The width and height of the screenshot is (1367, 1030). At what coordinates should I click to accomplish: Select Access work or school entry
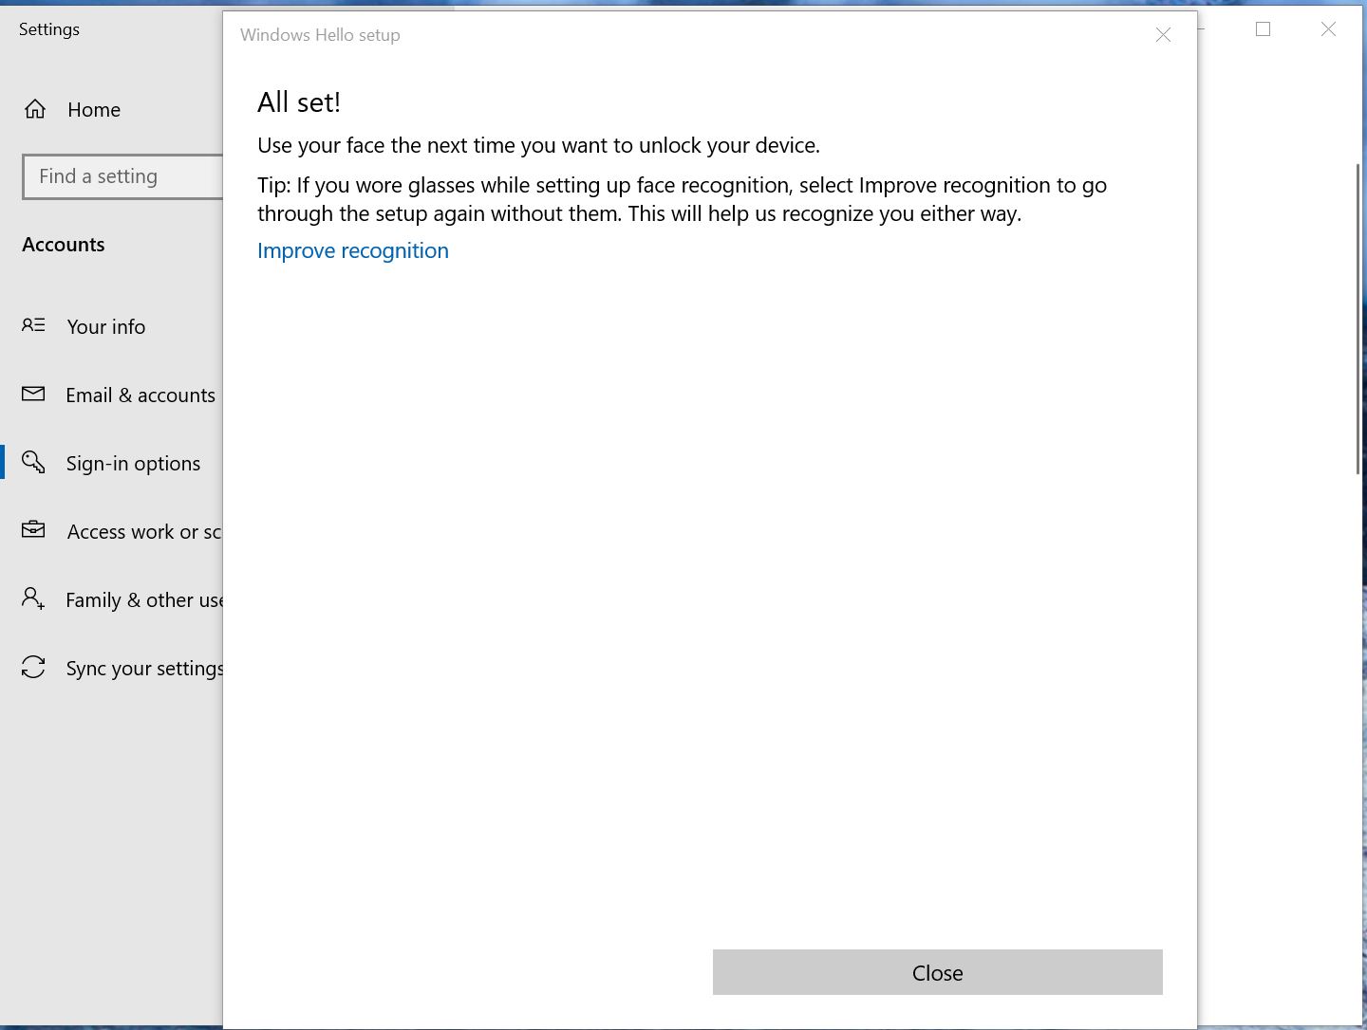click(142, 531)
